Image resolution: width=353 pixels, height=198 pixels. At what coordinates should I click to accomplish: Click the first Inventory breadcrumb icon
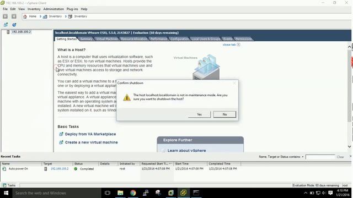tap(45, 16)
